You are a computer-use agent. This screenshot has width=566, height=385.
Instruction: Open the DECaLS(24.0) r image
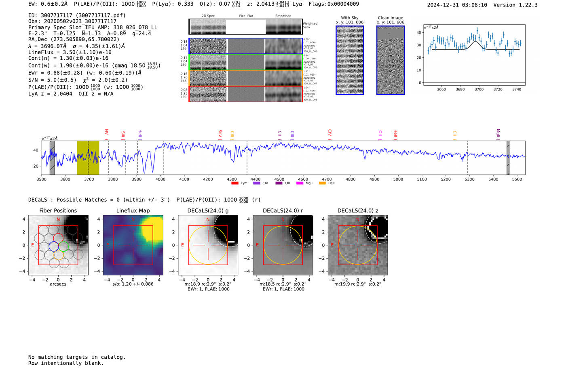(x=283, y=245)
